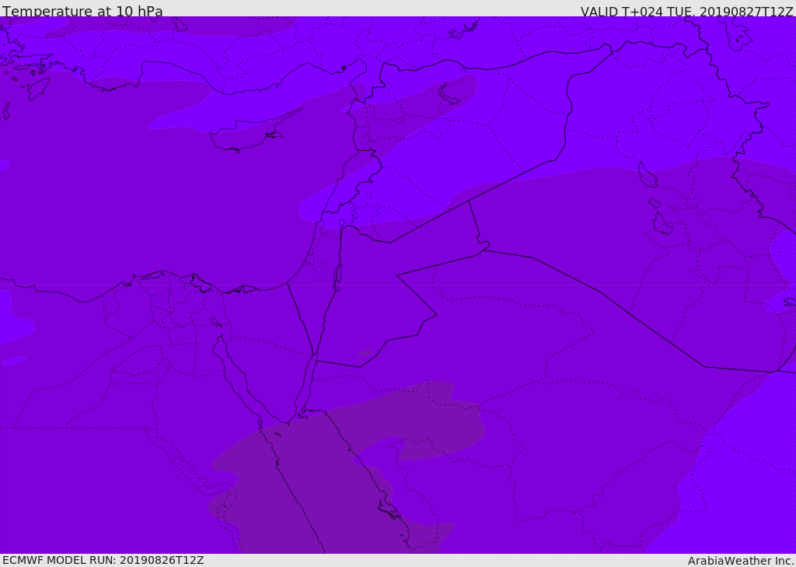Click the 'Temperature at 10 hPa' title
The image size is (796, 567).
click(x=82, y=11)
